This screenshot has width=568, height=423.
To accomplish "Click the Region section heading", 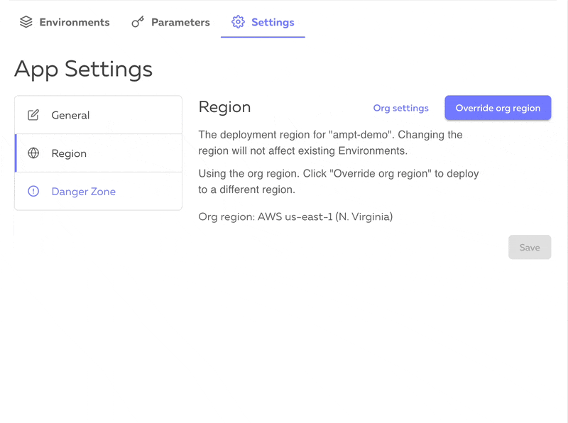I will click(224, 107).
